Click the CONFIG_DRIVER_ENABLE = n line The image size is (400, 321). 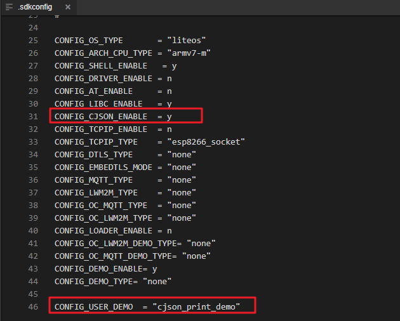(113, 79)
